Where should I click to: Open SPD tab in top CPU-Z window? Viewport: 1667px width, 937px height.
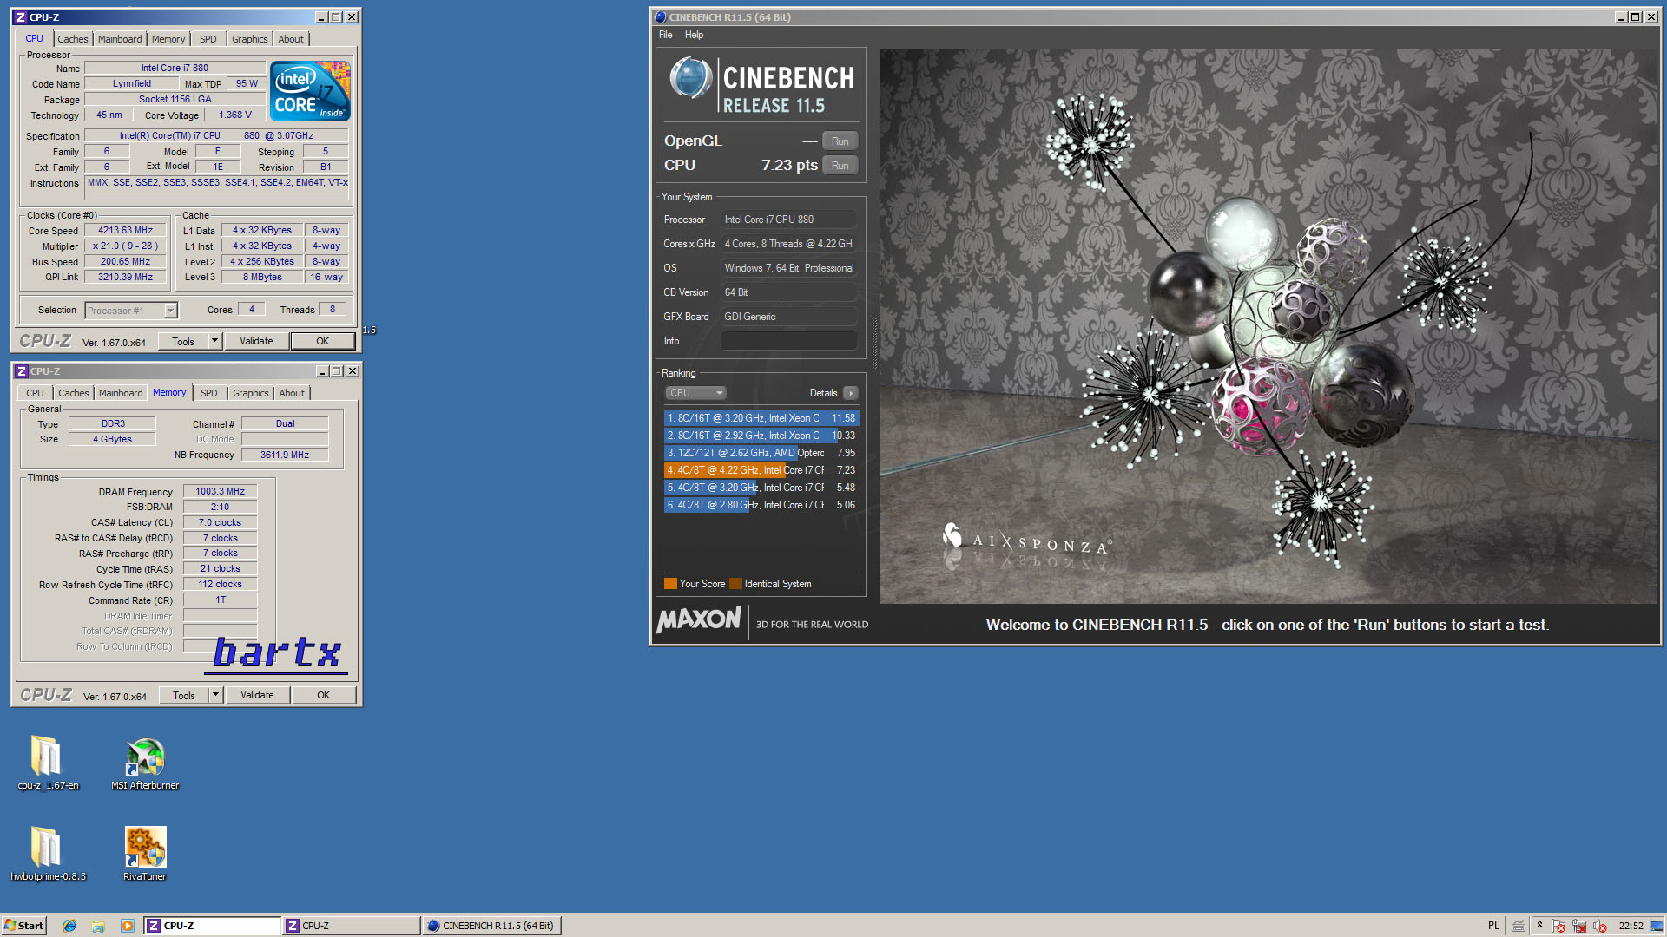pyautogui.click(x=208, y=39)
